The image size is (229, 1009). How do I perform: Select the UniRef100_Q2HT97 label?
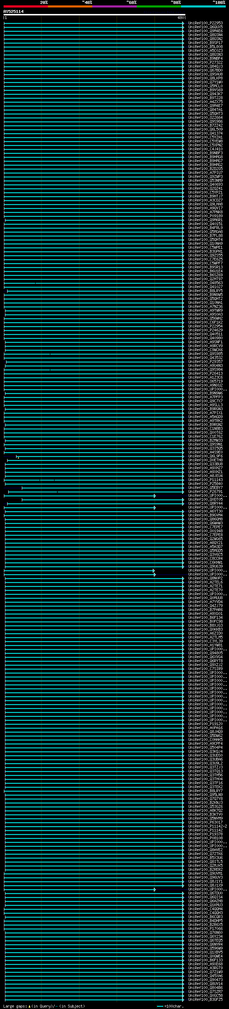tap(205, 279)
